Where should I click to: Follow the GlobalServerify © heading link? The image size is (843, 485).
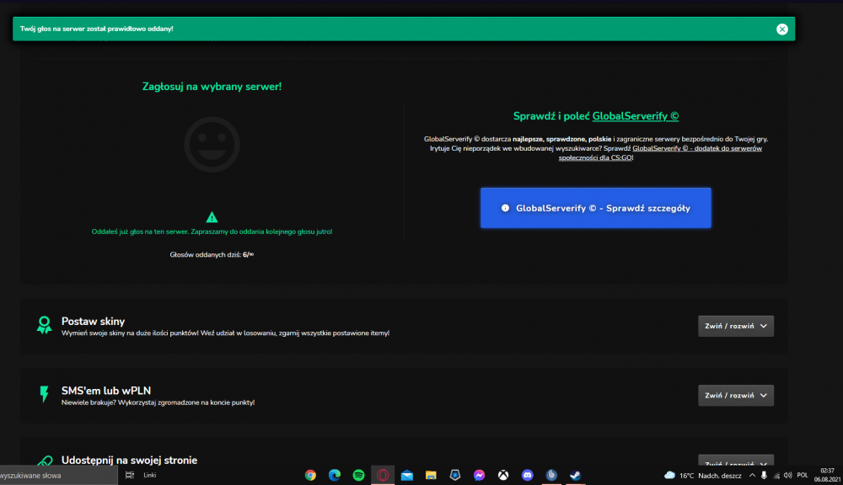(636, 116)
